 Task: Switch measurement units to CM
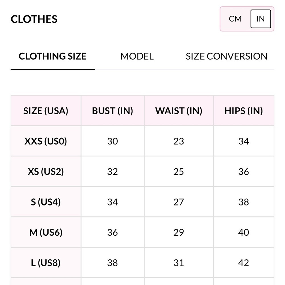[x=235, y=19]
